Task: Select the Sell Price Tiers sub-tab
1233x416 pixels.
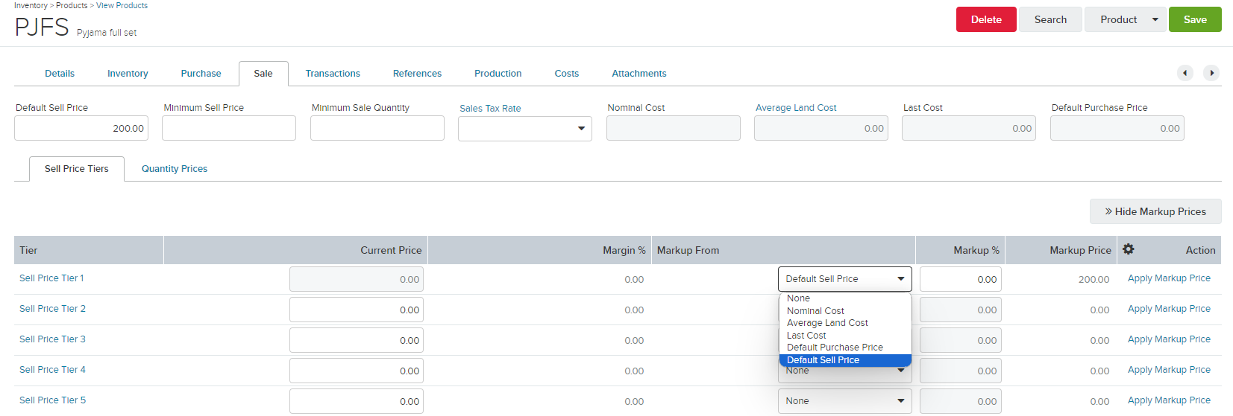Action: [77, 169]
